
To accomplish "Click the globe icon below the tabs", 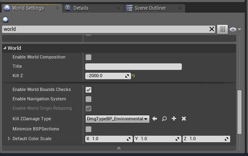I will pos(6,20).
